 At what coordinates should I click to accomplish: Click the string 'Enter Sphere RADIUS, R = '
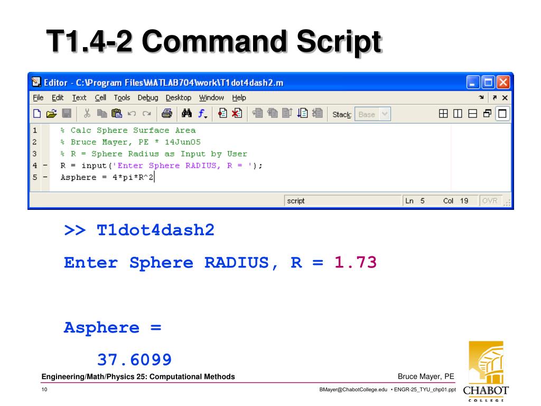click(182, 165)
